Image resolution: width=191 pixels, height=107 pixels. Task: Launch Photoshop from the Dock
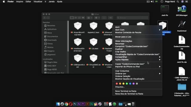click(x=75, y=104)
